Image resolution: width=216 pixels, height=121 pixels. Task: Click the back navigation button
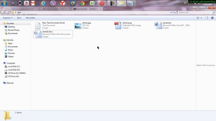(2, 12)
